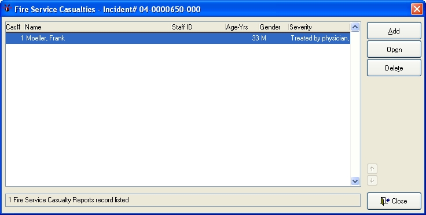Click the Treated by physician severity cell
This screenshot has height=215, width=426.
tap(319, 38)
